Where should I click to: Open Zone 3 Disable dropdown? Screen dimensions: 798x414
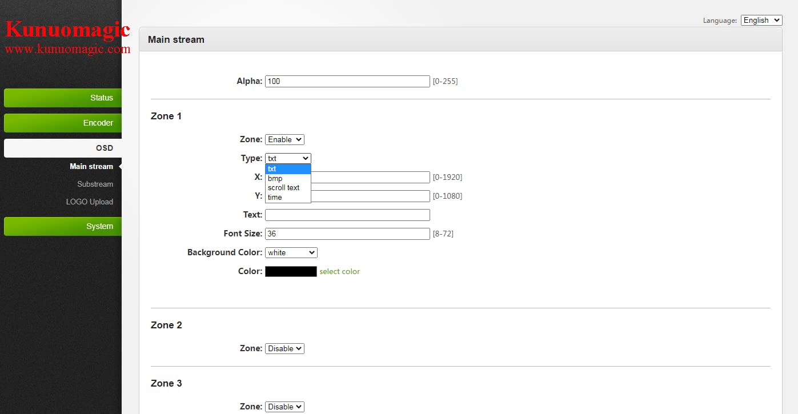[x=284, y=407]
